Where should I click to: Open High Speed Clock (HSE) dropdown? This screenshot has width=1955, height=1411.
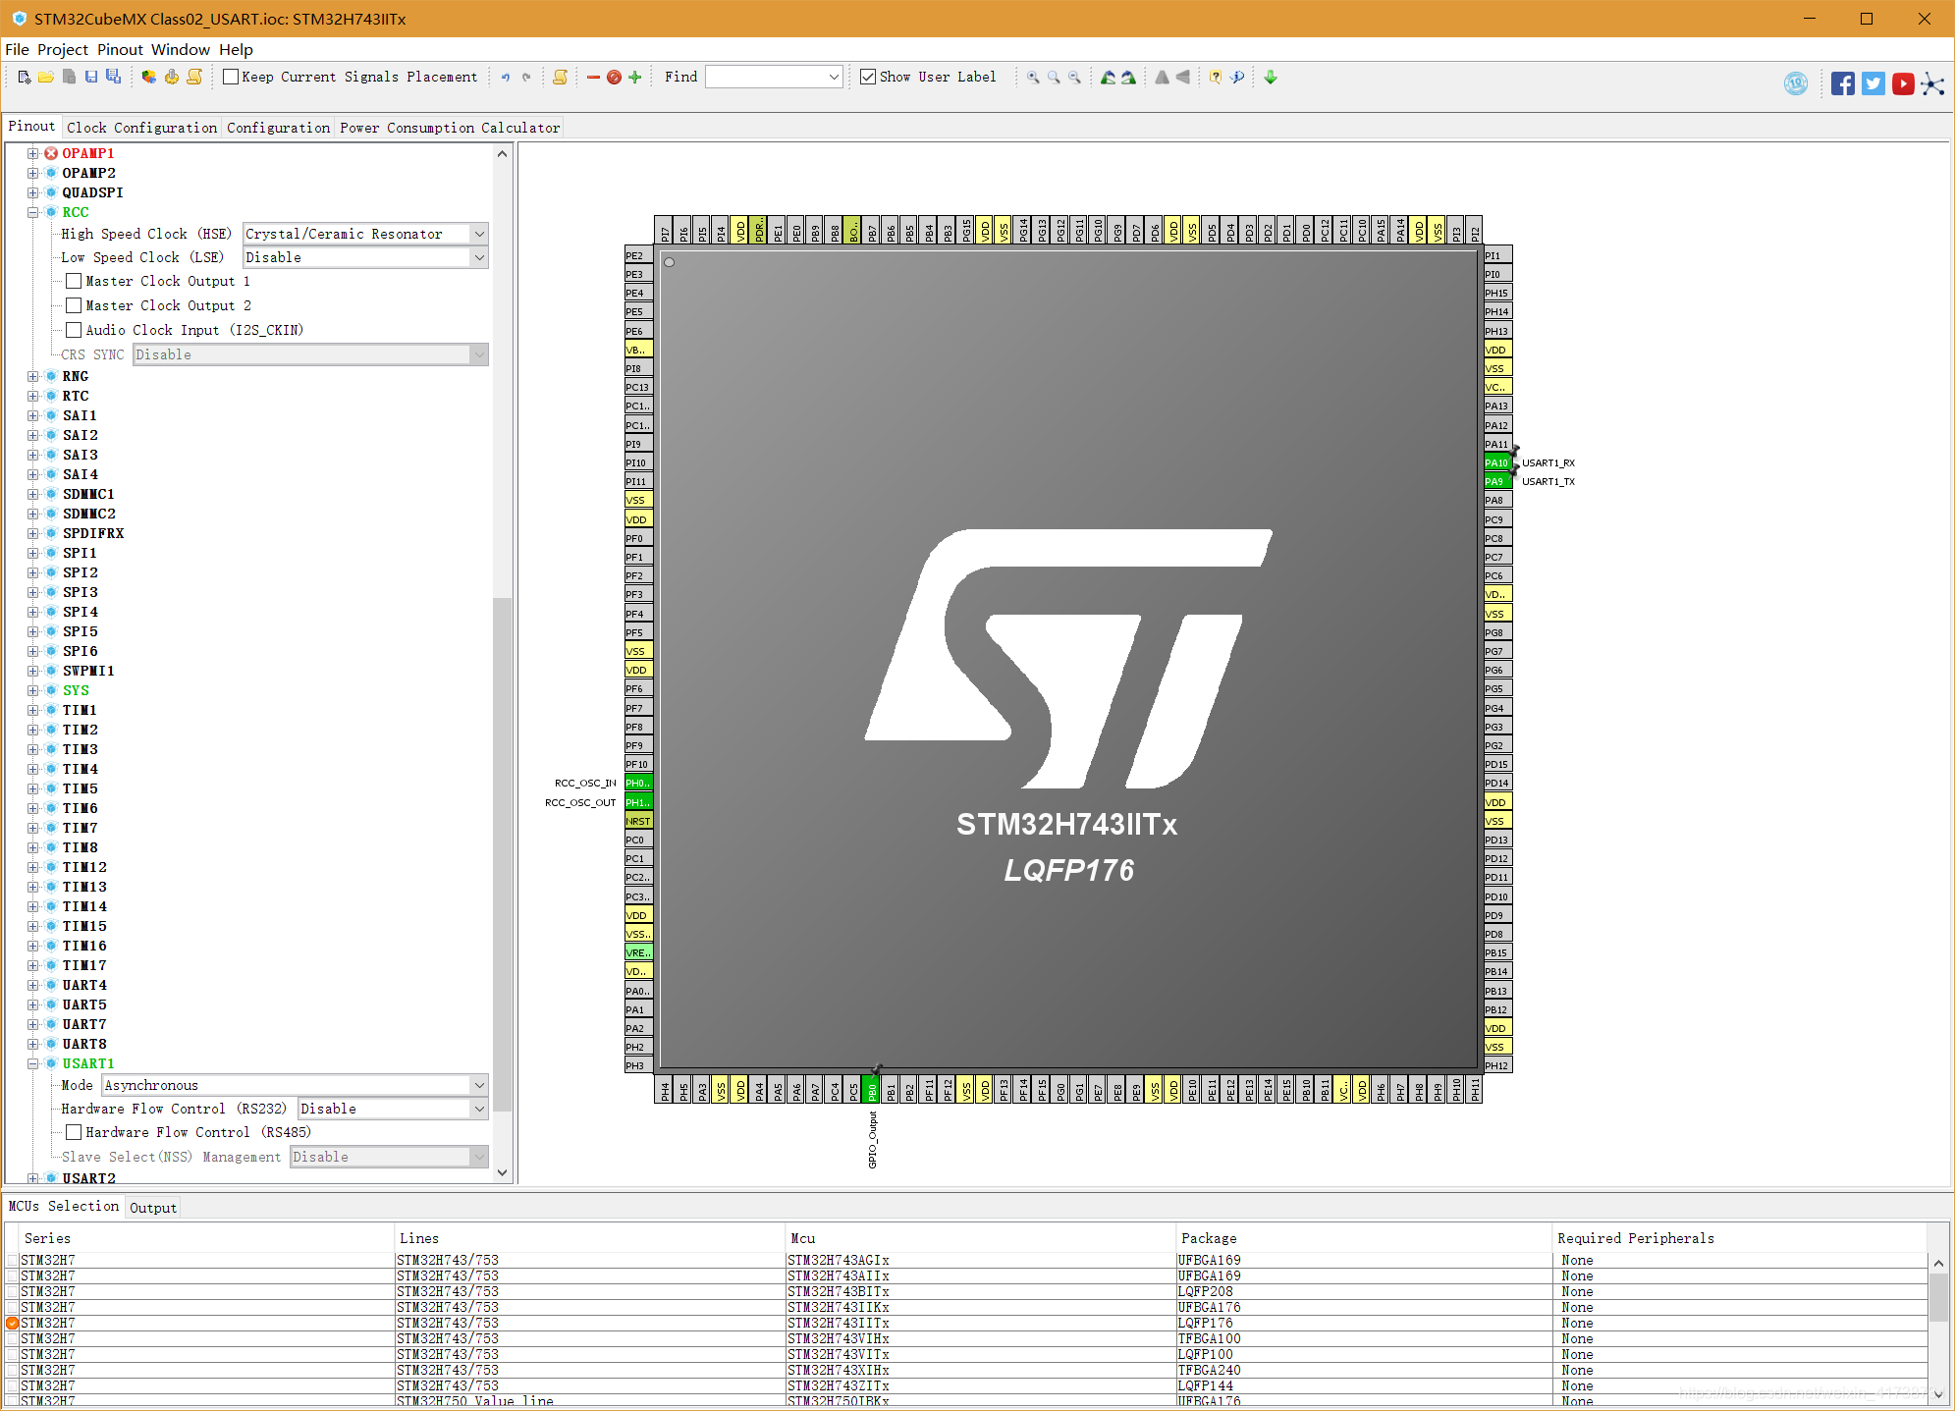click(x=365, y=234)
